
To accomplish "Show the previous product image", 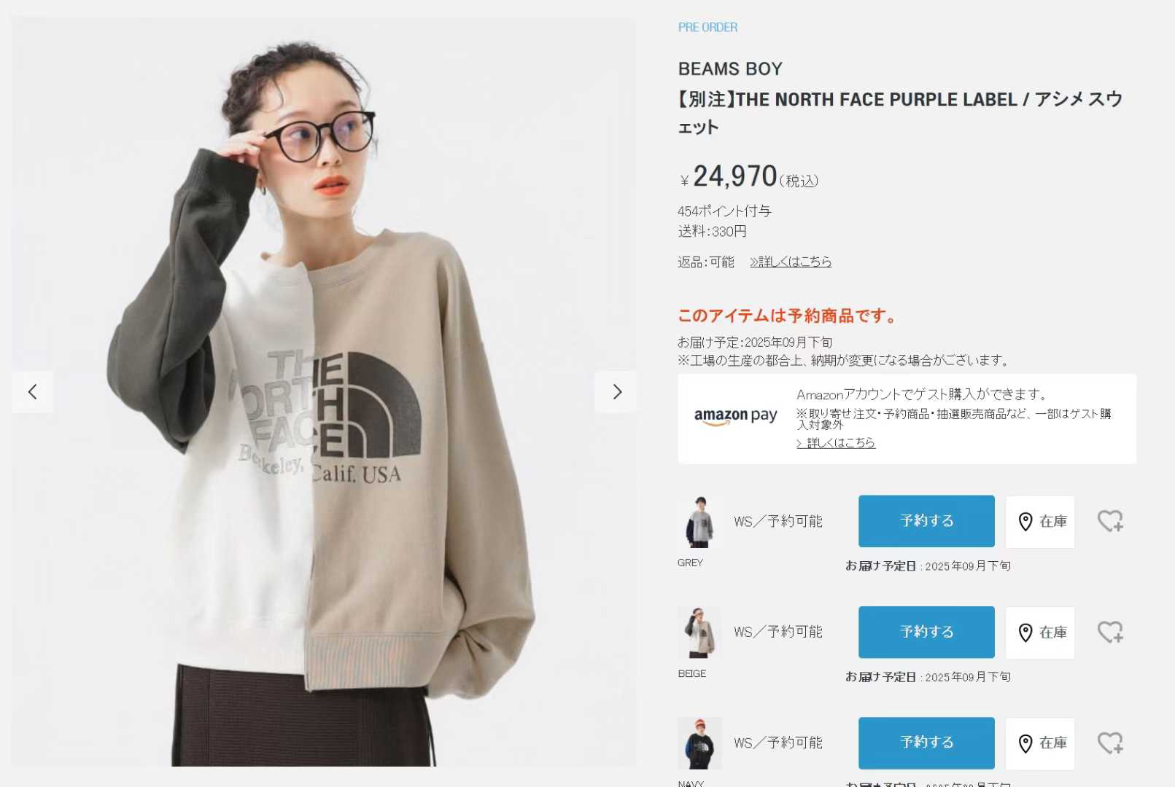I will coord(32,392).
